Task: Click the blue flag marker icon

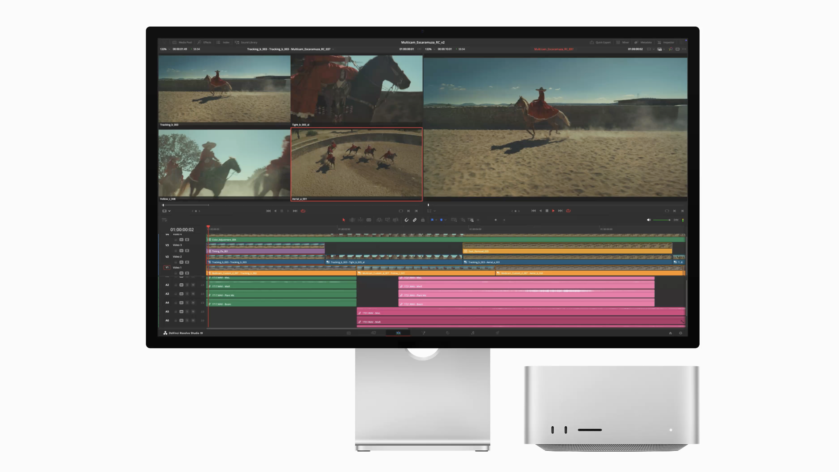Action: [432, 220]
